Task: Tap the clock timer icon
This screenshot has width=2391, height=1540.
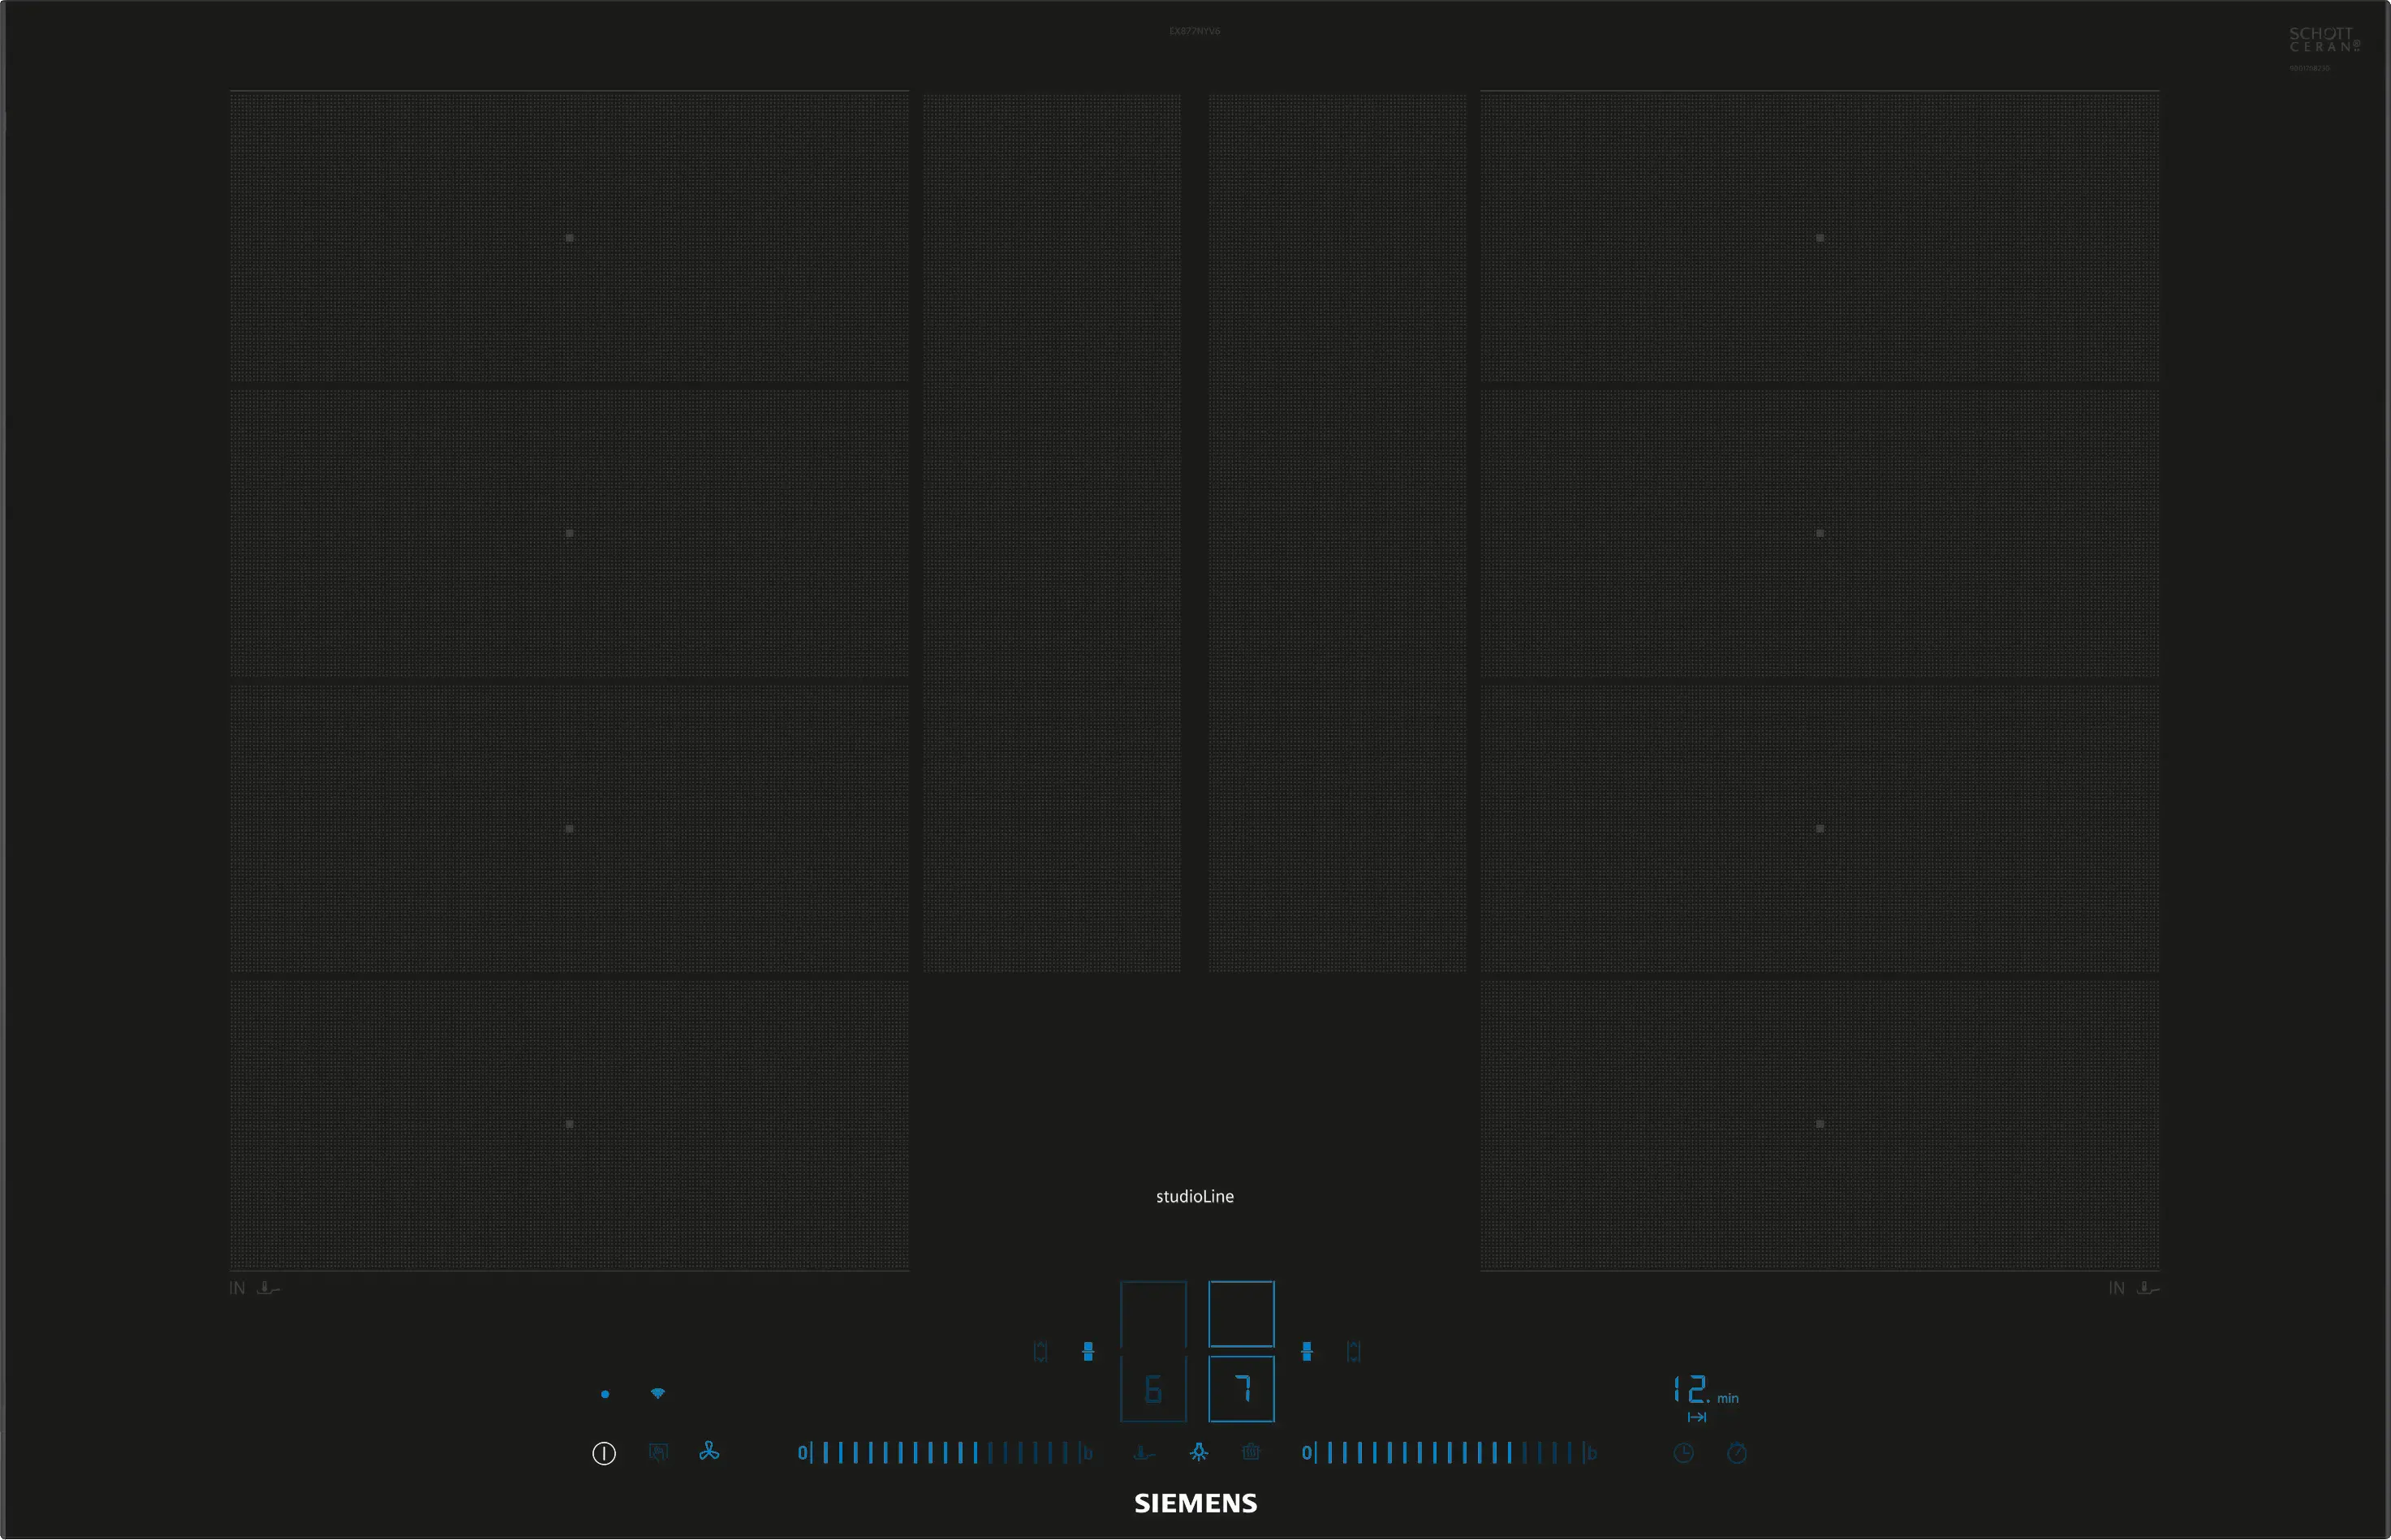Action: coord(1684,1453)
